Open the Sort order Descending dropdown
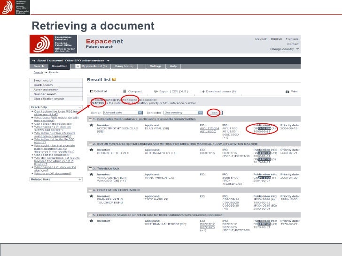Image resolution: width=342 pixels, height=256 pixels. pos(183,113)
